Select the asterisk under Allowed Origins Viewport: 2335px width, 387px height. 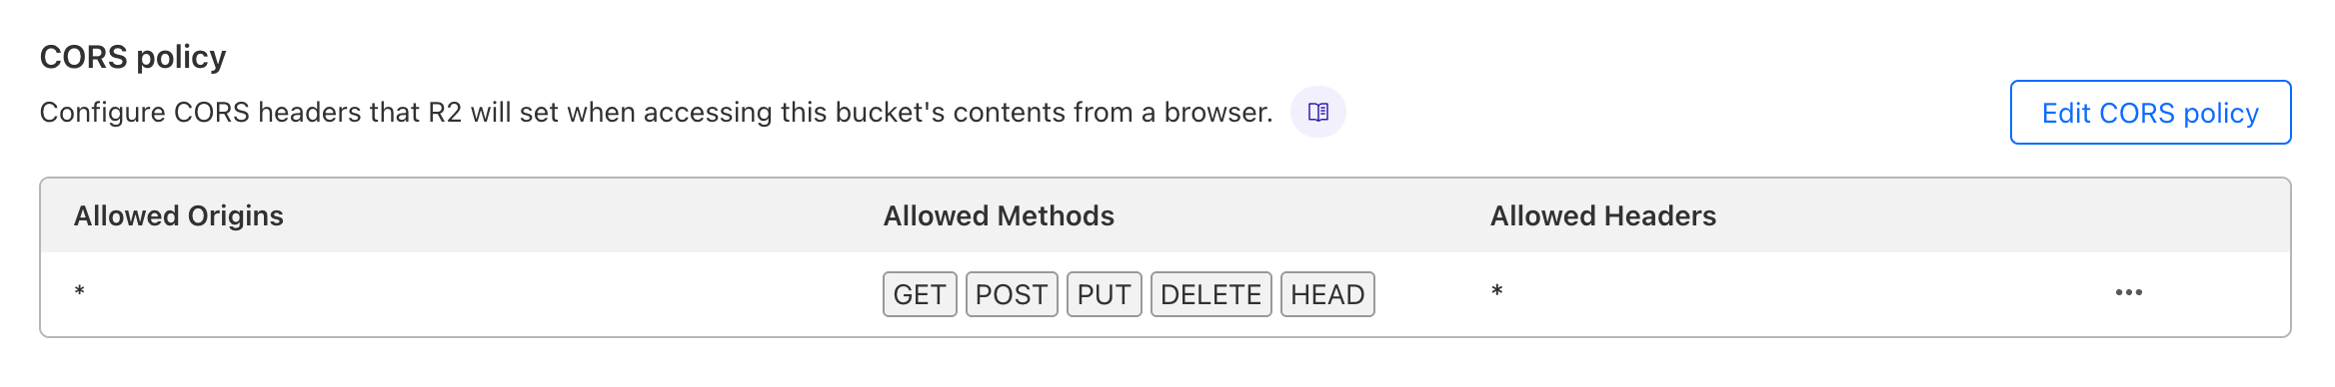click(80, 291)
